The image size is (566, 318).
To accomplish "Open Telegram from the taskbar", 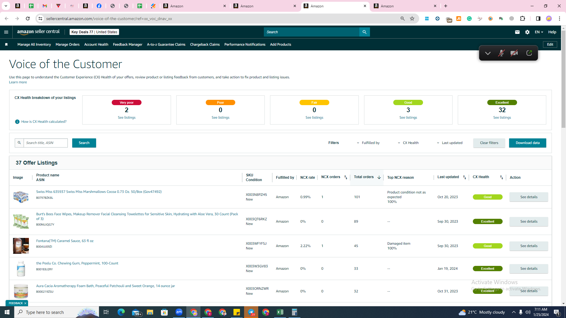I will click(251, 312).
